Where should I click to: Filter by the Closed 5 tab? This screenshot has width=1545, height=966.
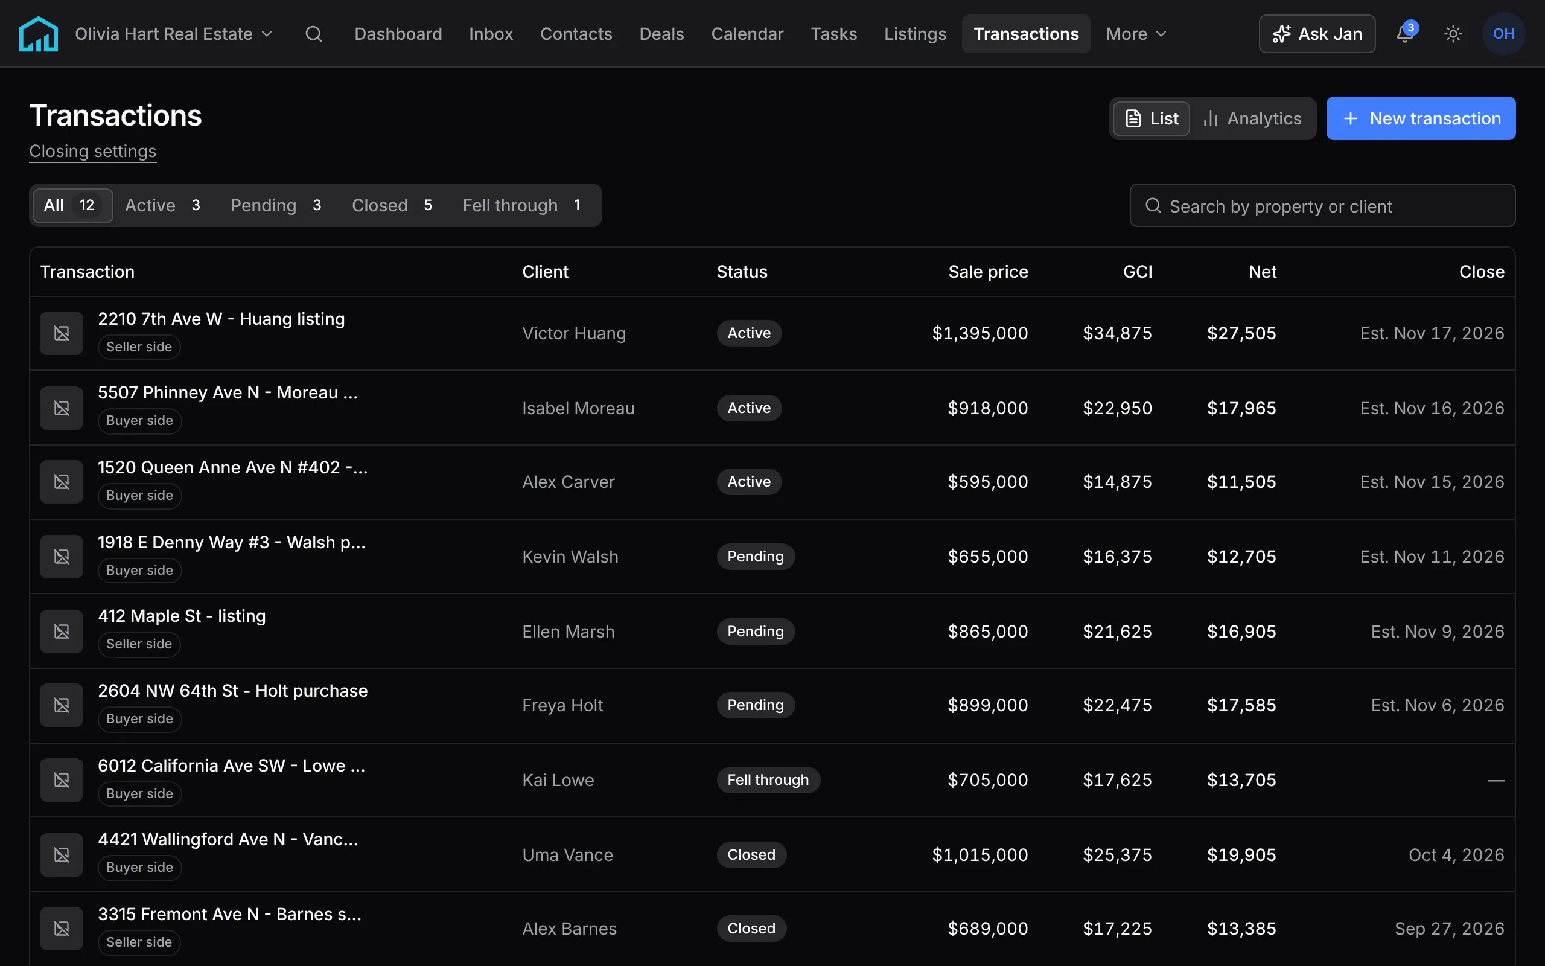[393, 205]
